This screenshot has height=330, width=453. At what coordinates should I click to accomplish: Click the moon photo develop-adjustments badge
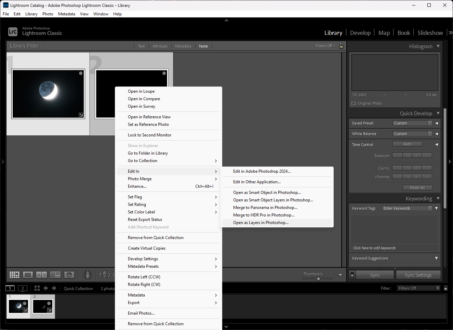tap(81, 115)
